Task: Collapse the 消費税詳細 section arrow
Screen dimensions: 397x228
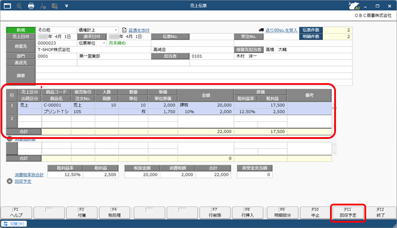Action: click(x=9, y=139)
